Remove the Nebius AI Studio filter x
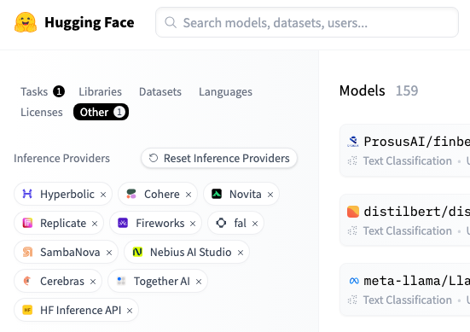 click(x=240, y=253)
